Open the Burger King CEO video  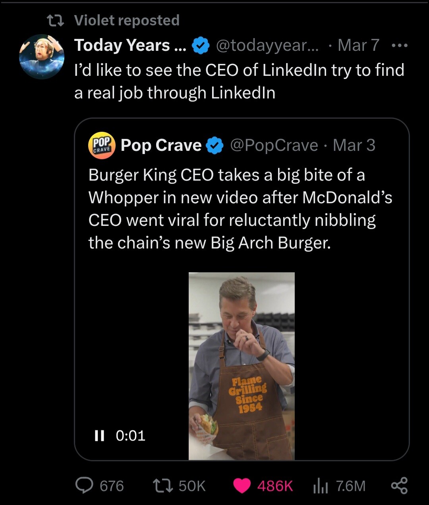click(x=242, y=366)
